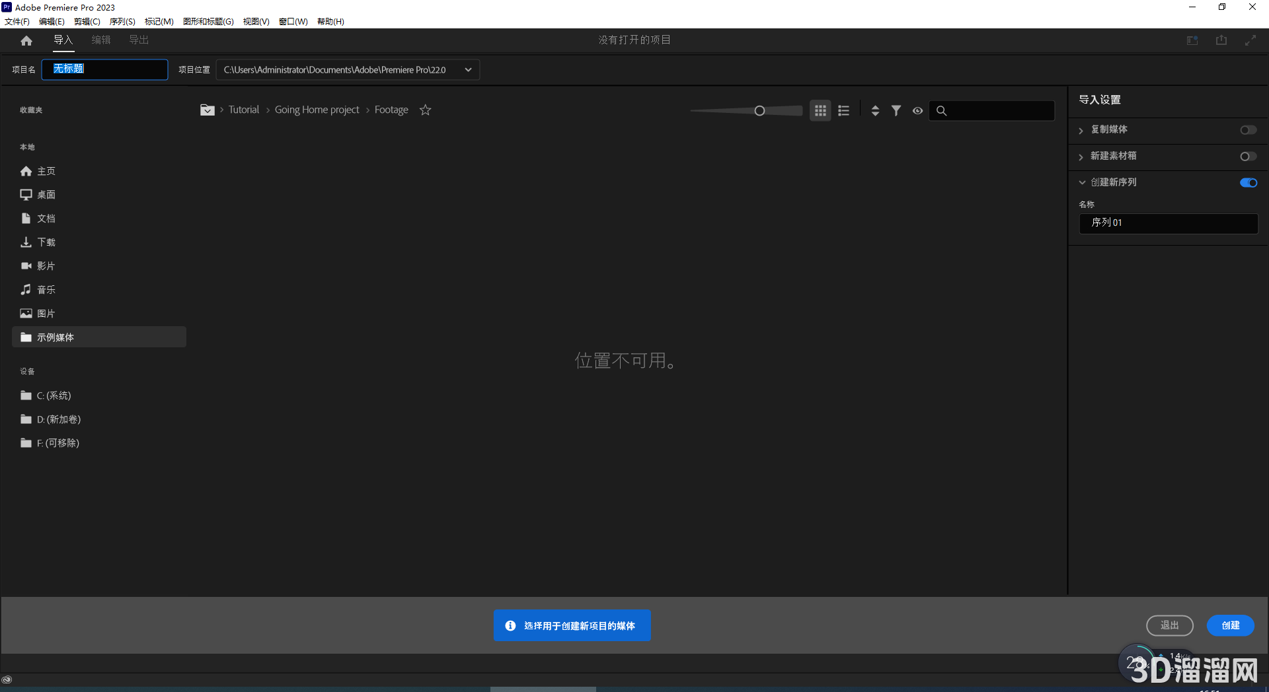
Task: Switch to the 编辑 tab
Action: tap(100, 40)
